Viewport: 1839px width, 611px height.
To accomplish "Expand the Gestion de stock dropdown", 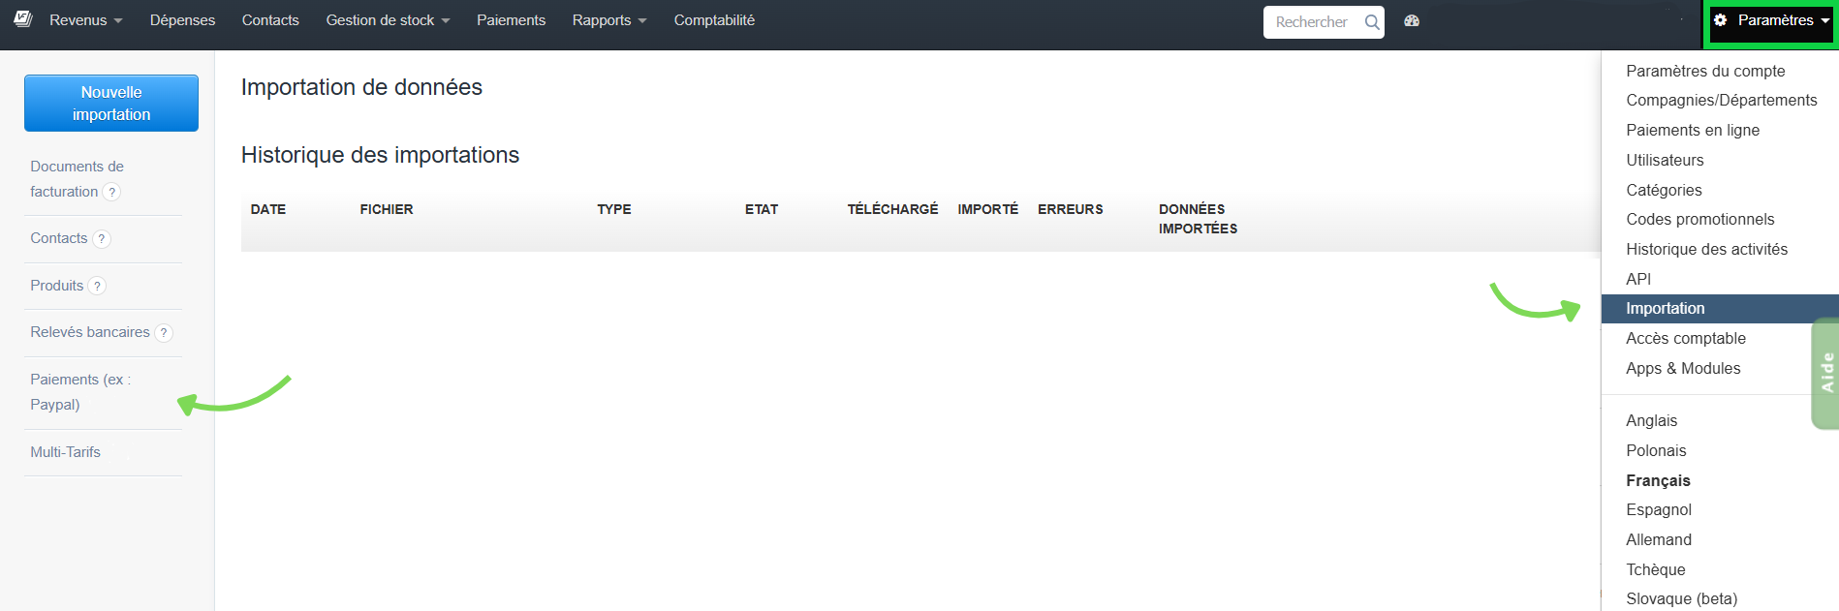I will pos(388,20).
